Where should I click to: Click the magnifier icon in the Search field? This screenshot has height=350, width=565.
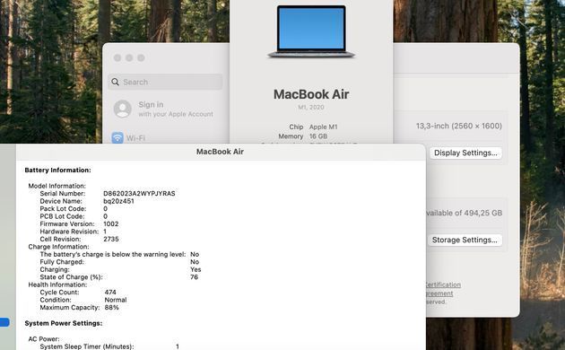pos(115,82)
